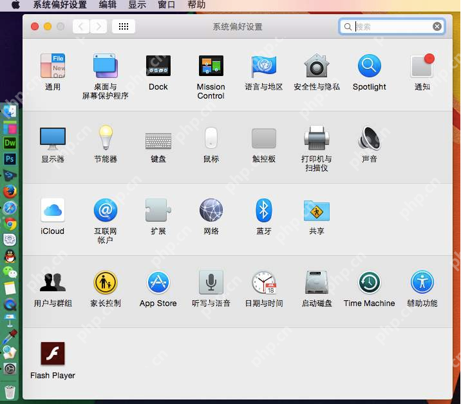Image resolution: width=461 pixels, height=404 pixels.
Task: Open the Notes app in Dock
Action: [x=10, y=288]
